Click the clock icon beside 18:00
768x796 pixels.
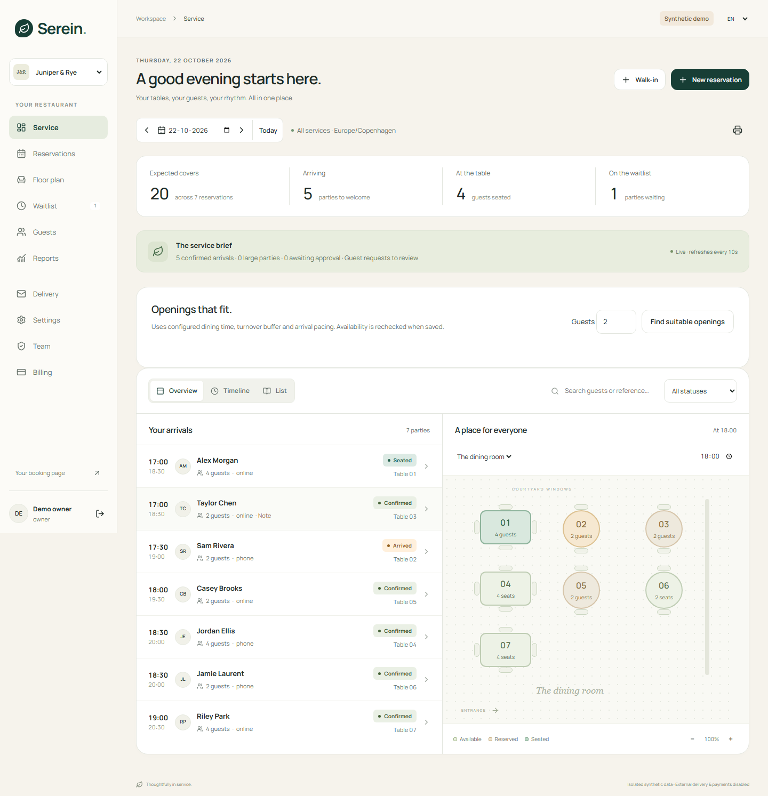coord(729,456)
